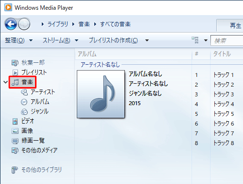
Task: Click the view options list icon
Action: pos(195,40)
